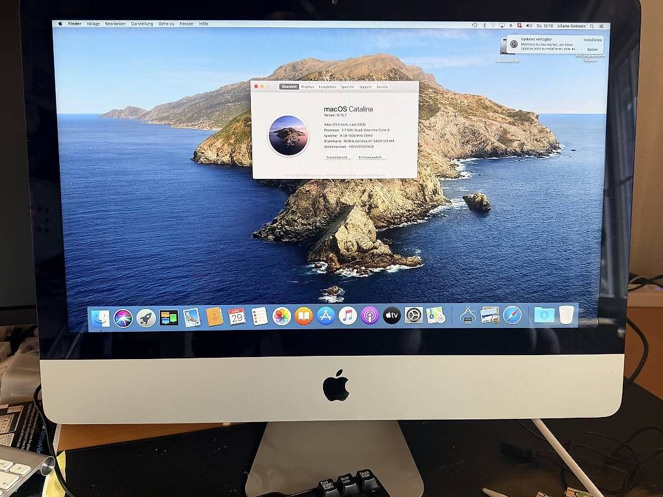Click the macOS Catalina round logo image
The width and height of the screenshot is (663, 497).
coord(289,135)
